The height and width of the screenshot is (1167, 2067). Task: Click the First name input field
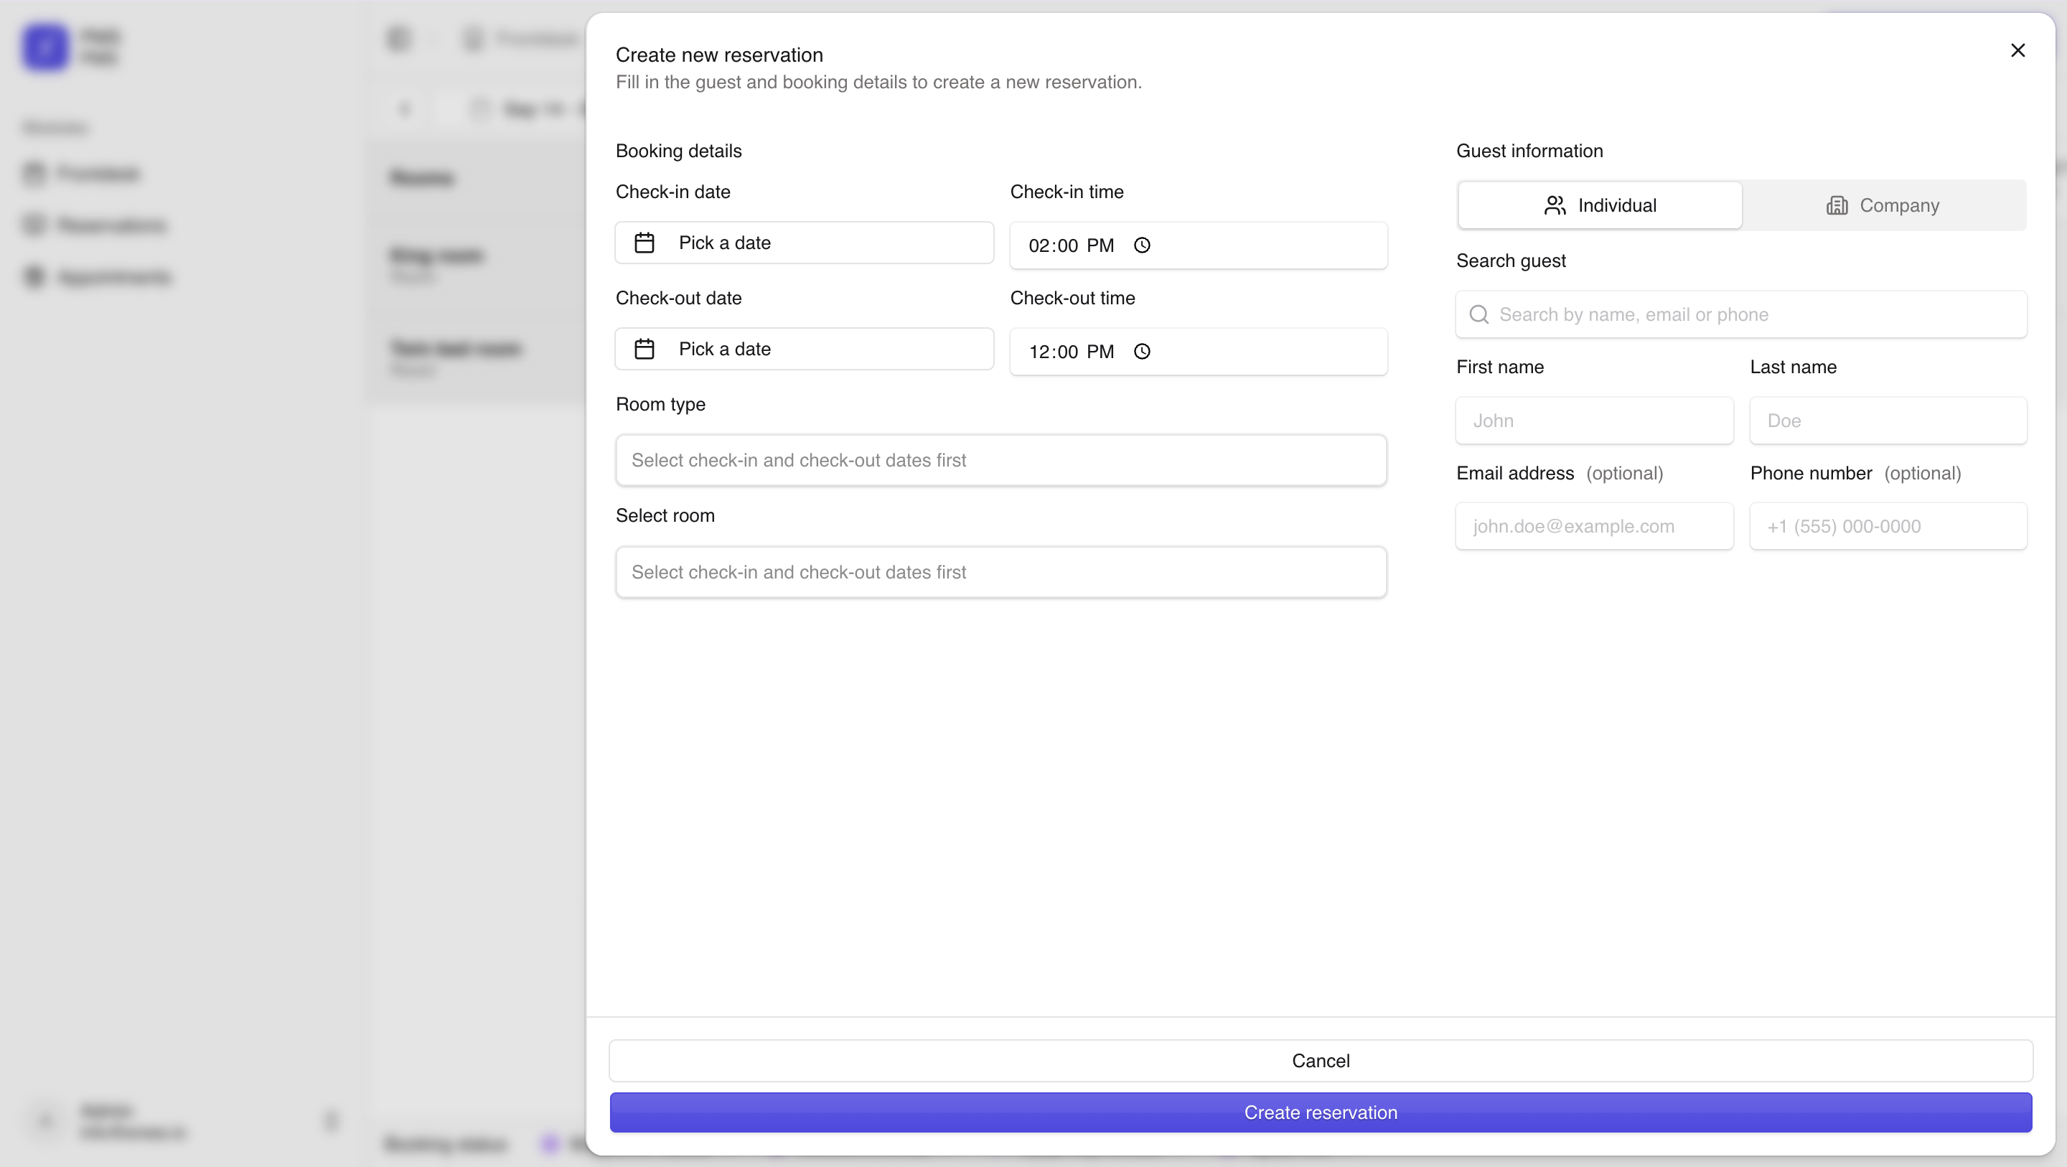coord(1594,421)
